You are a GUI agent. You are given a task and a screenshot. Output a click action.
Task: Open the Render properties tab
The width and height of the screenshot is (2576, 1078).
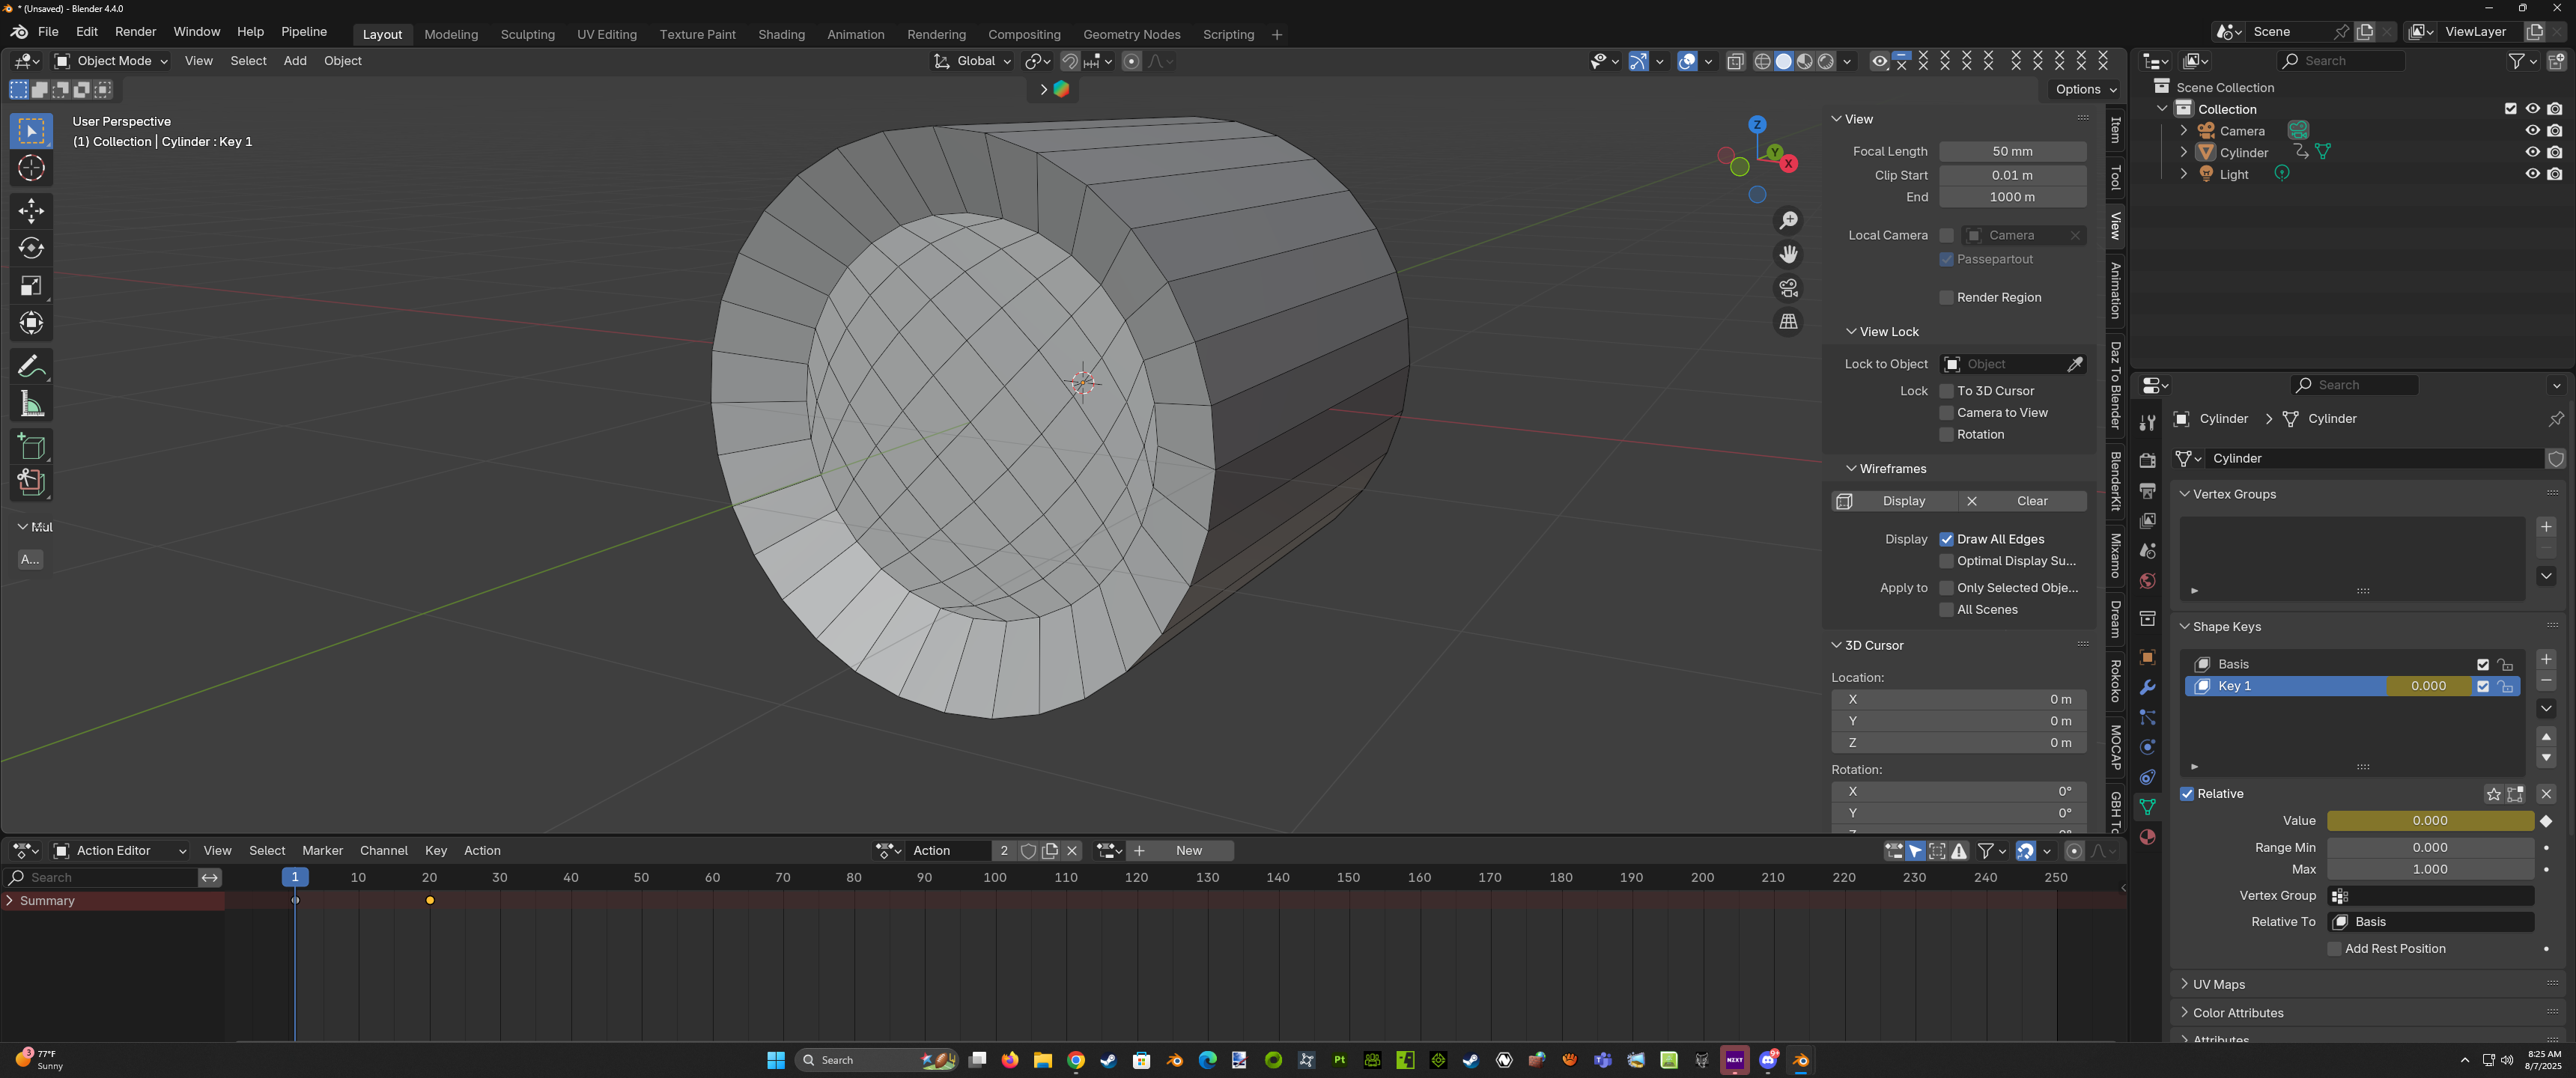2147,460
